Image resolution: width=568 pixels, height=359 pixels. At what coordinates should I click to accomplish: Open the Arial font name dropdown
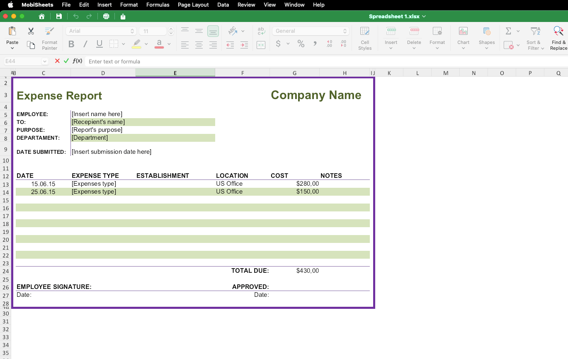pyautogui.click(x=101, y=31)
